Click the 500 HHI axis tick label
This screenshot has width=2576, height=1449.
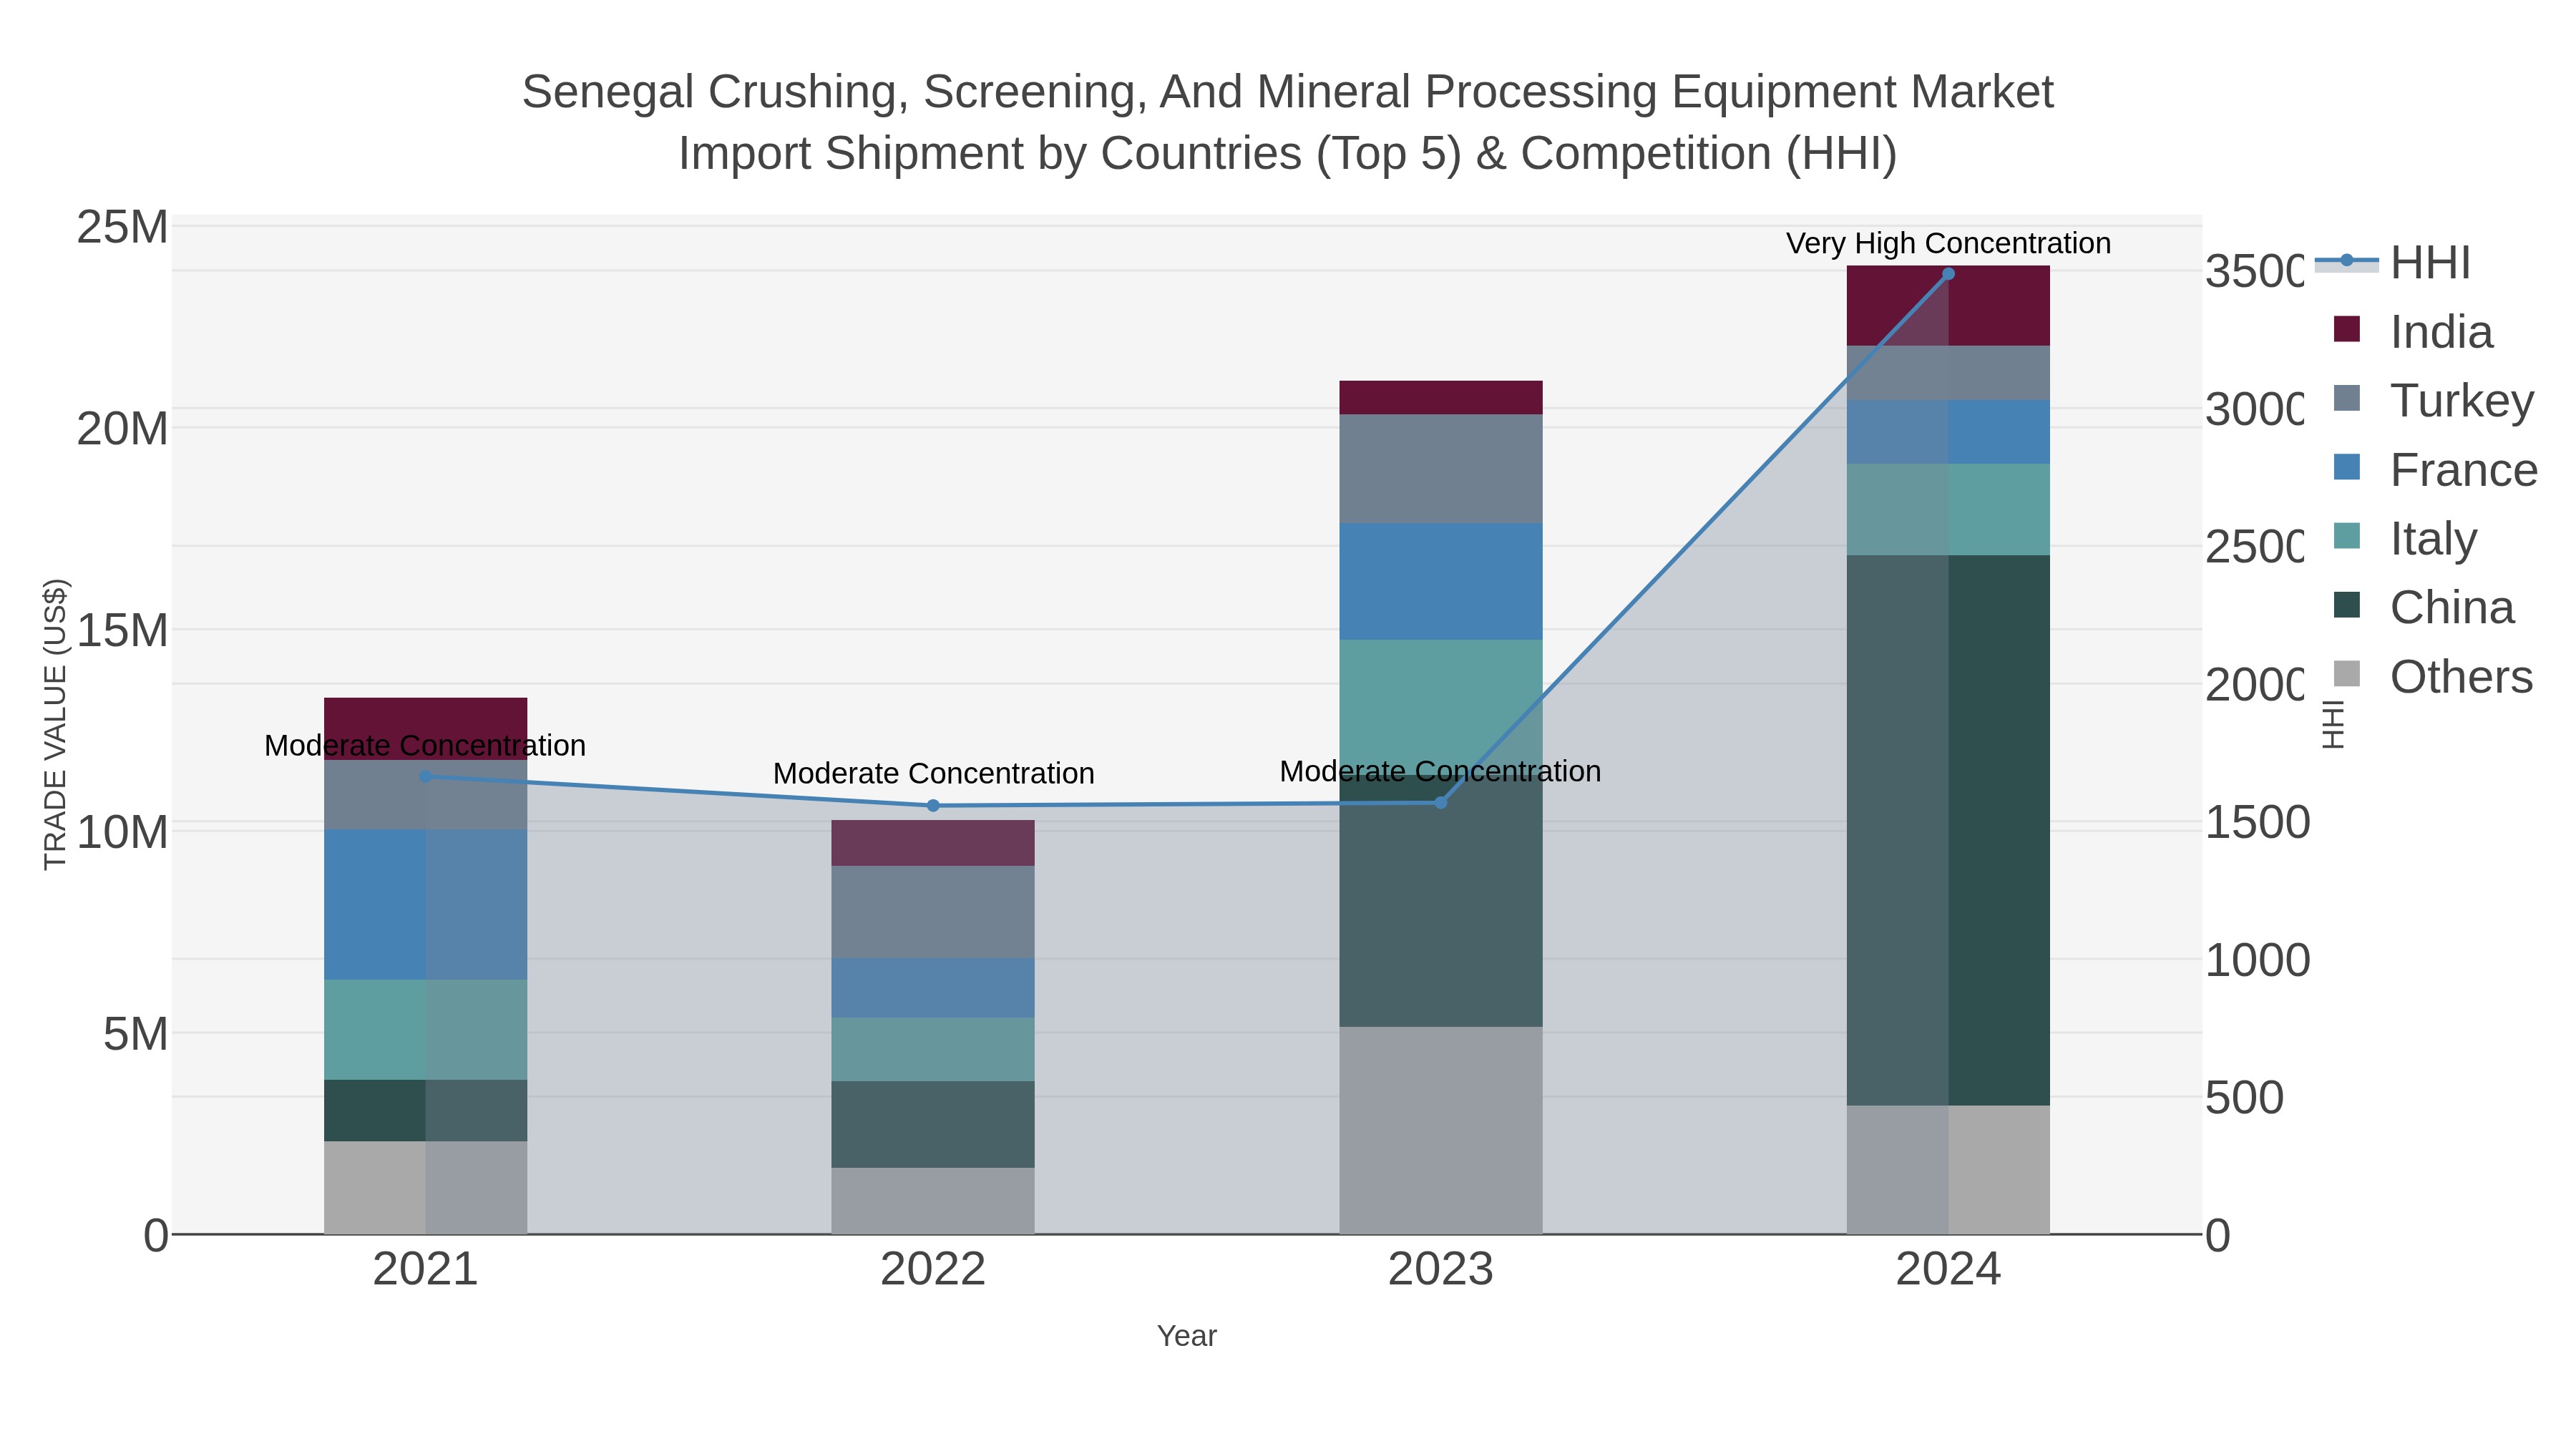(2245, 1097)
